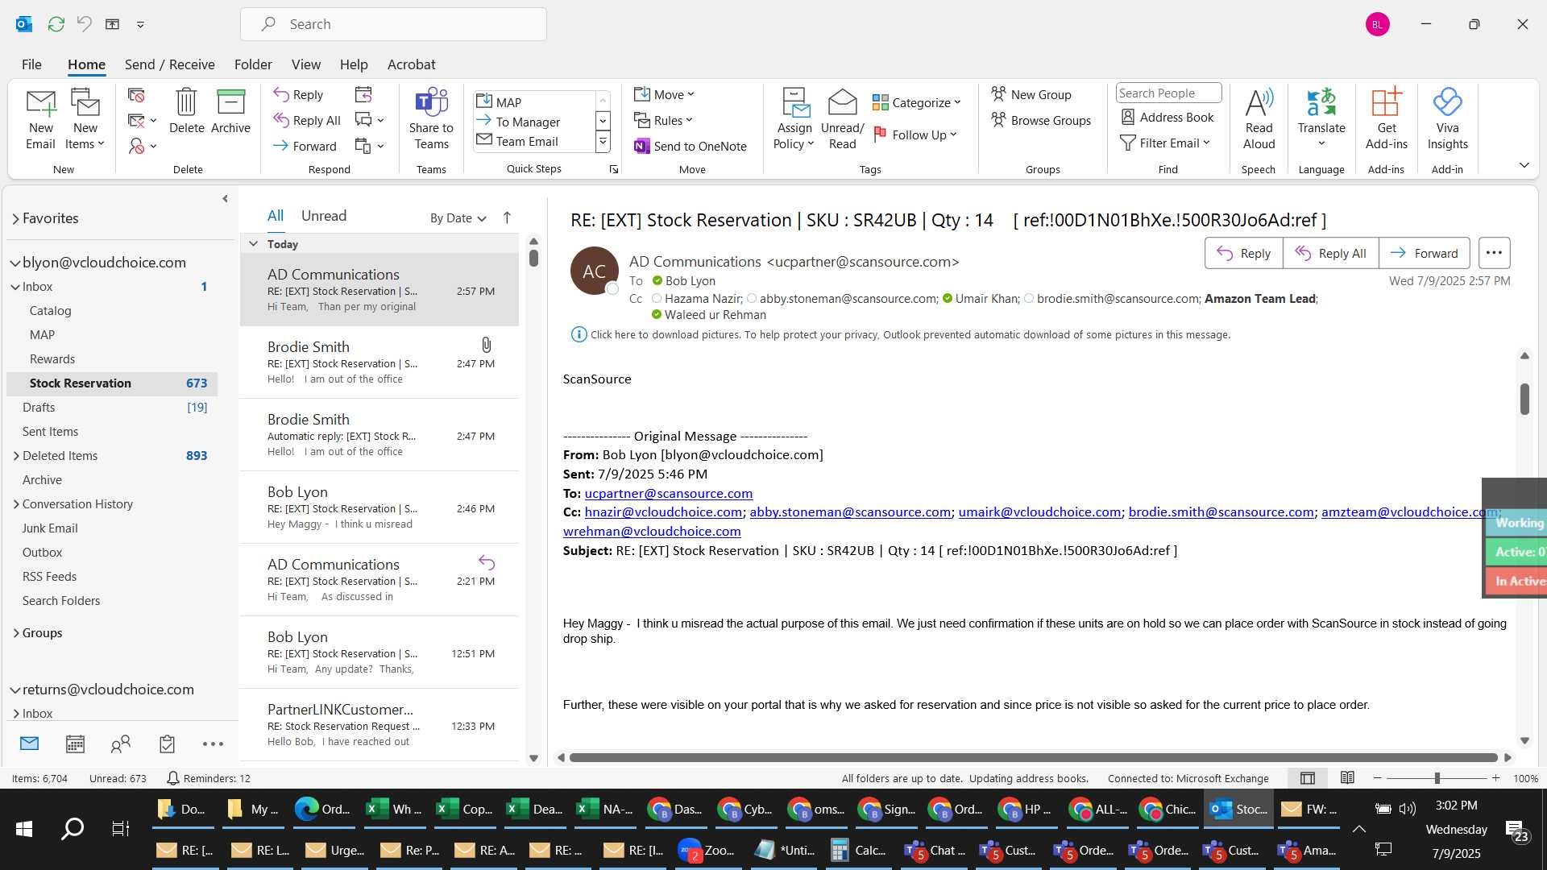Click the Ignore conversation icon
The width and height of the screenshot is (1547, 870).
click(x=136, y=96)
